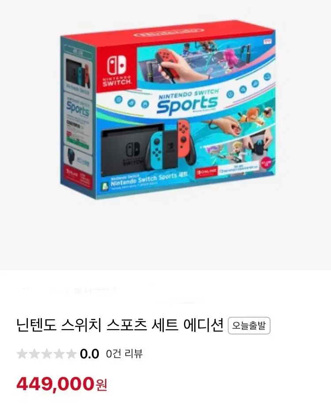
Task: Click the fifth gray rating star
Action: tap(71, 353)
